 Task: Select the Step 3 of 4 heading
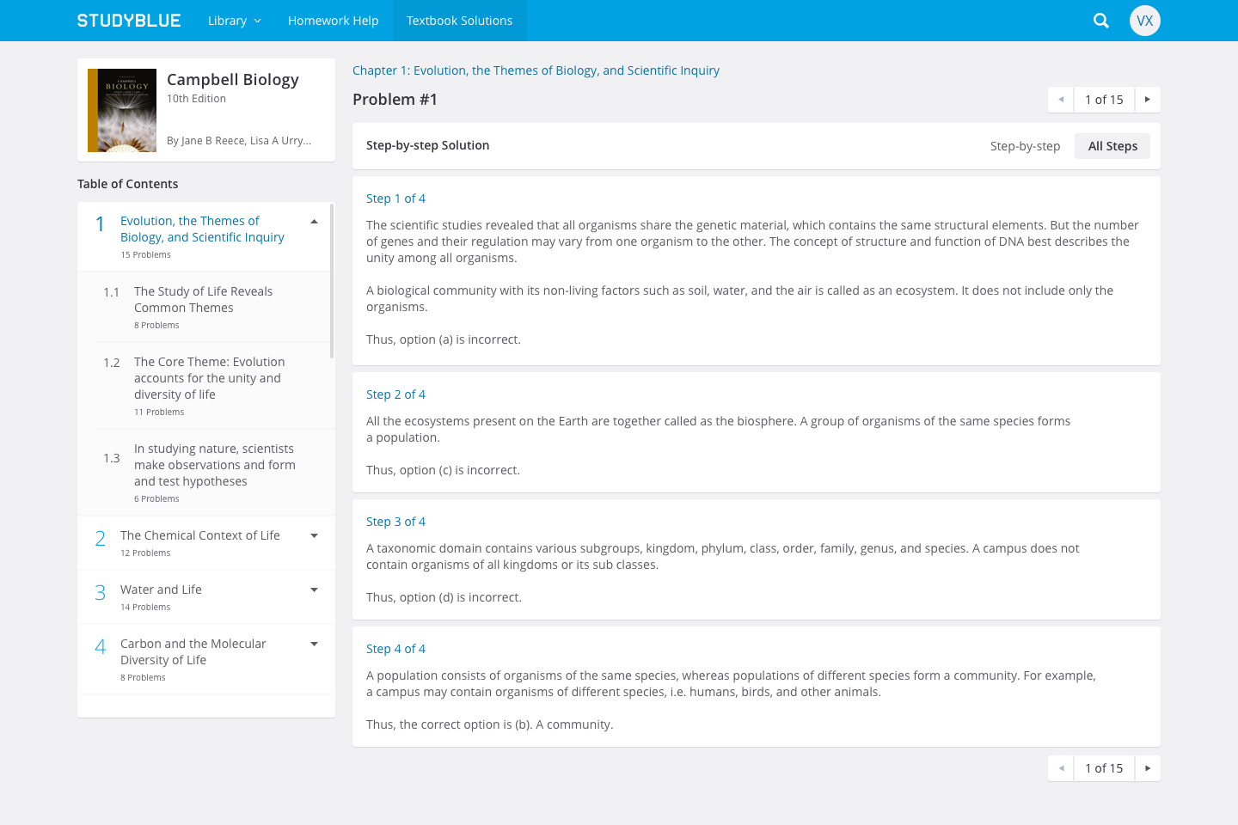(x=395, y=522)
